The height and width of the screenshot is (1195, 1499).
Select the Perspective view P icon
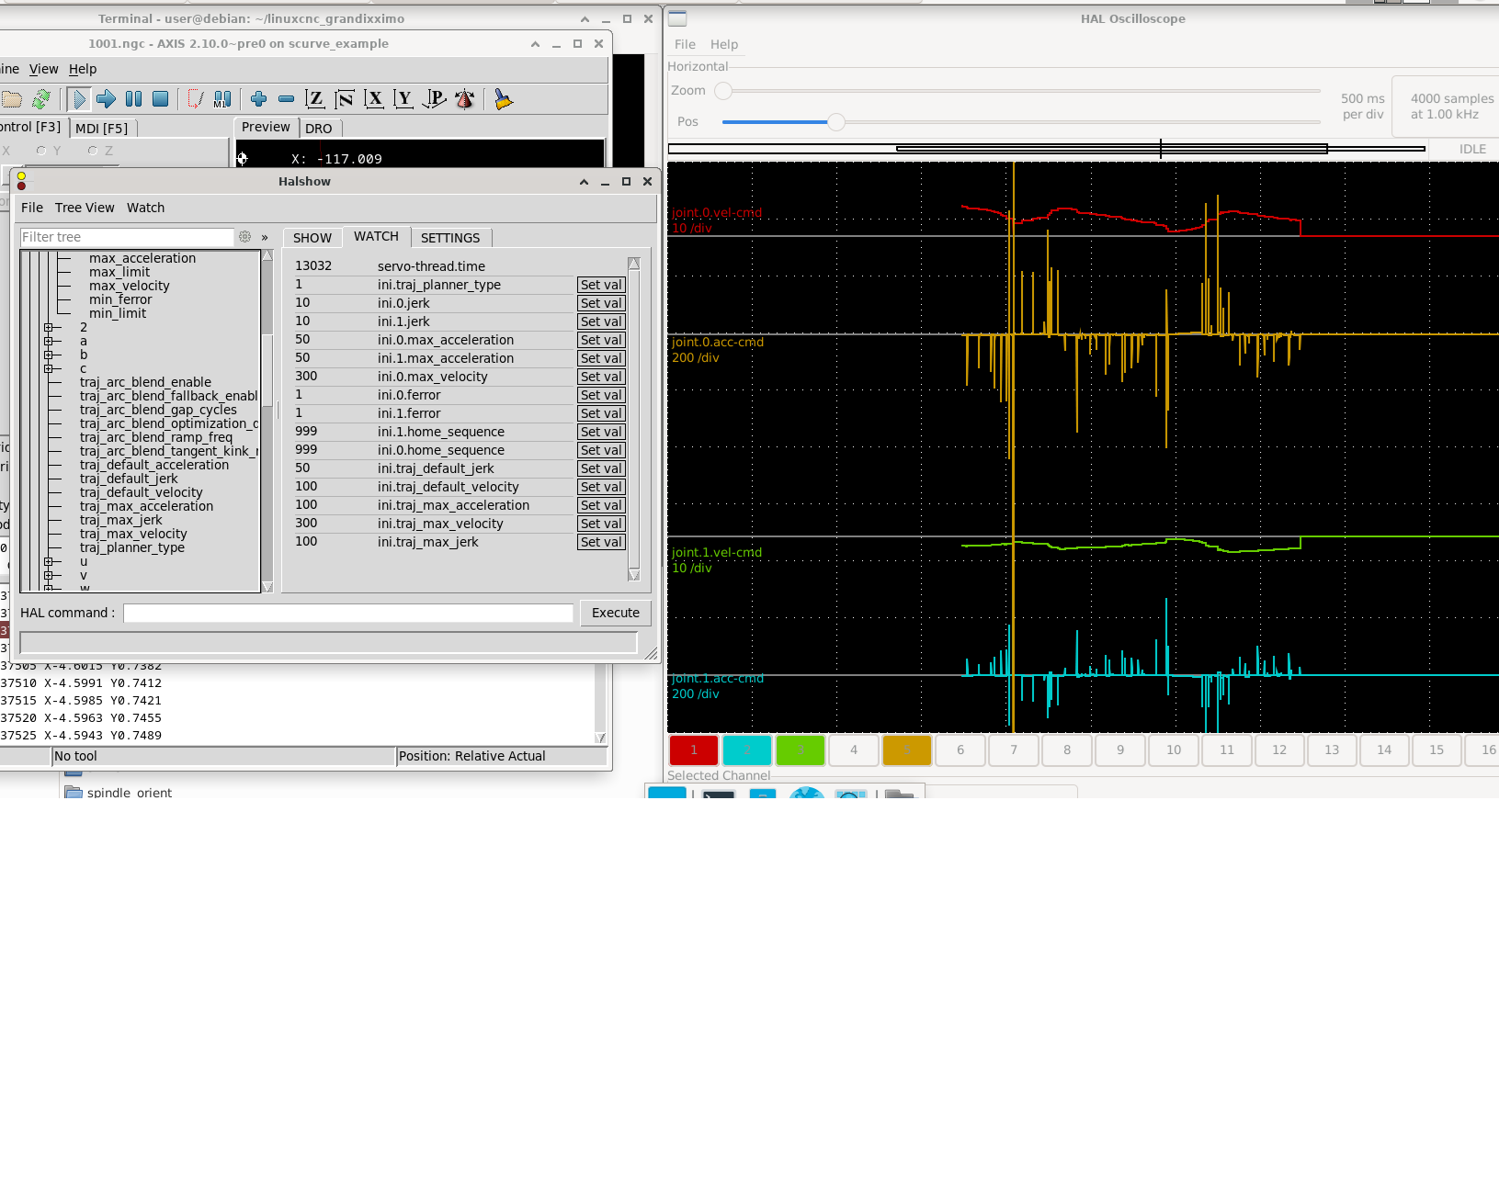(435, 99)
